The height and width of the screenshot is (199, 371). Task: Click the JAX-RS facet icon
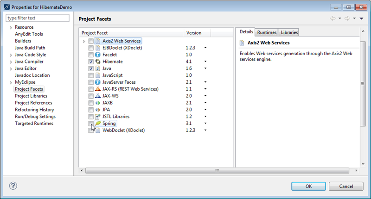98,89
